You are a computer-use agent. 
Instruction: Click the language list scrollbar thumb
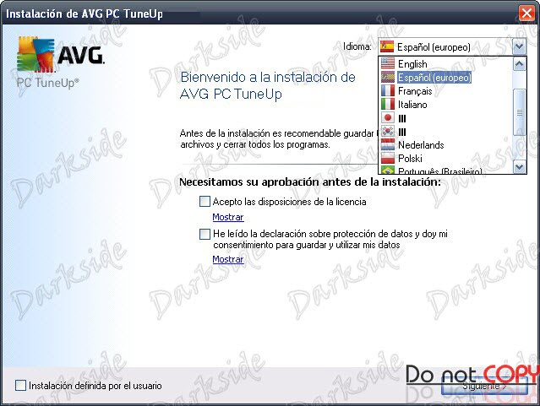coord(520,112)
